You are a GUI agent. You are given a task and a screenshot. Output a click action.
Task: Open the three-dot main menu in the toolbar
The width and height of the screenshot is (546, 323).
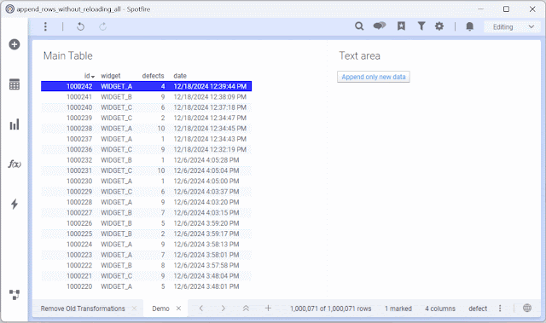(x=45, y=26)
